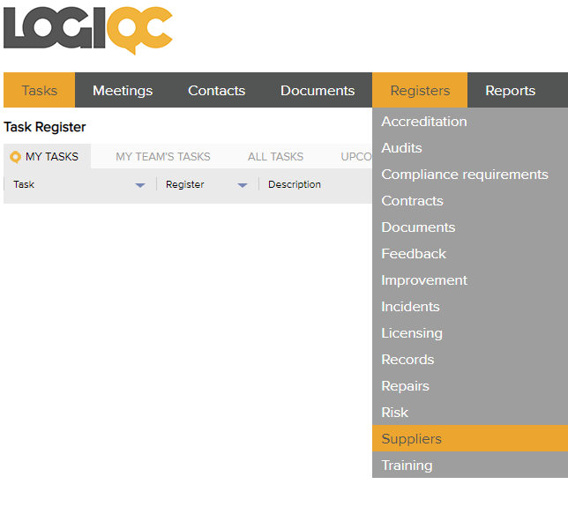Select Risk from the Registers list

pyautogui.click(x=395, y=413)
